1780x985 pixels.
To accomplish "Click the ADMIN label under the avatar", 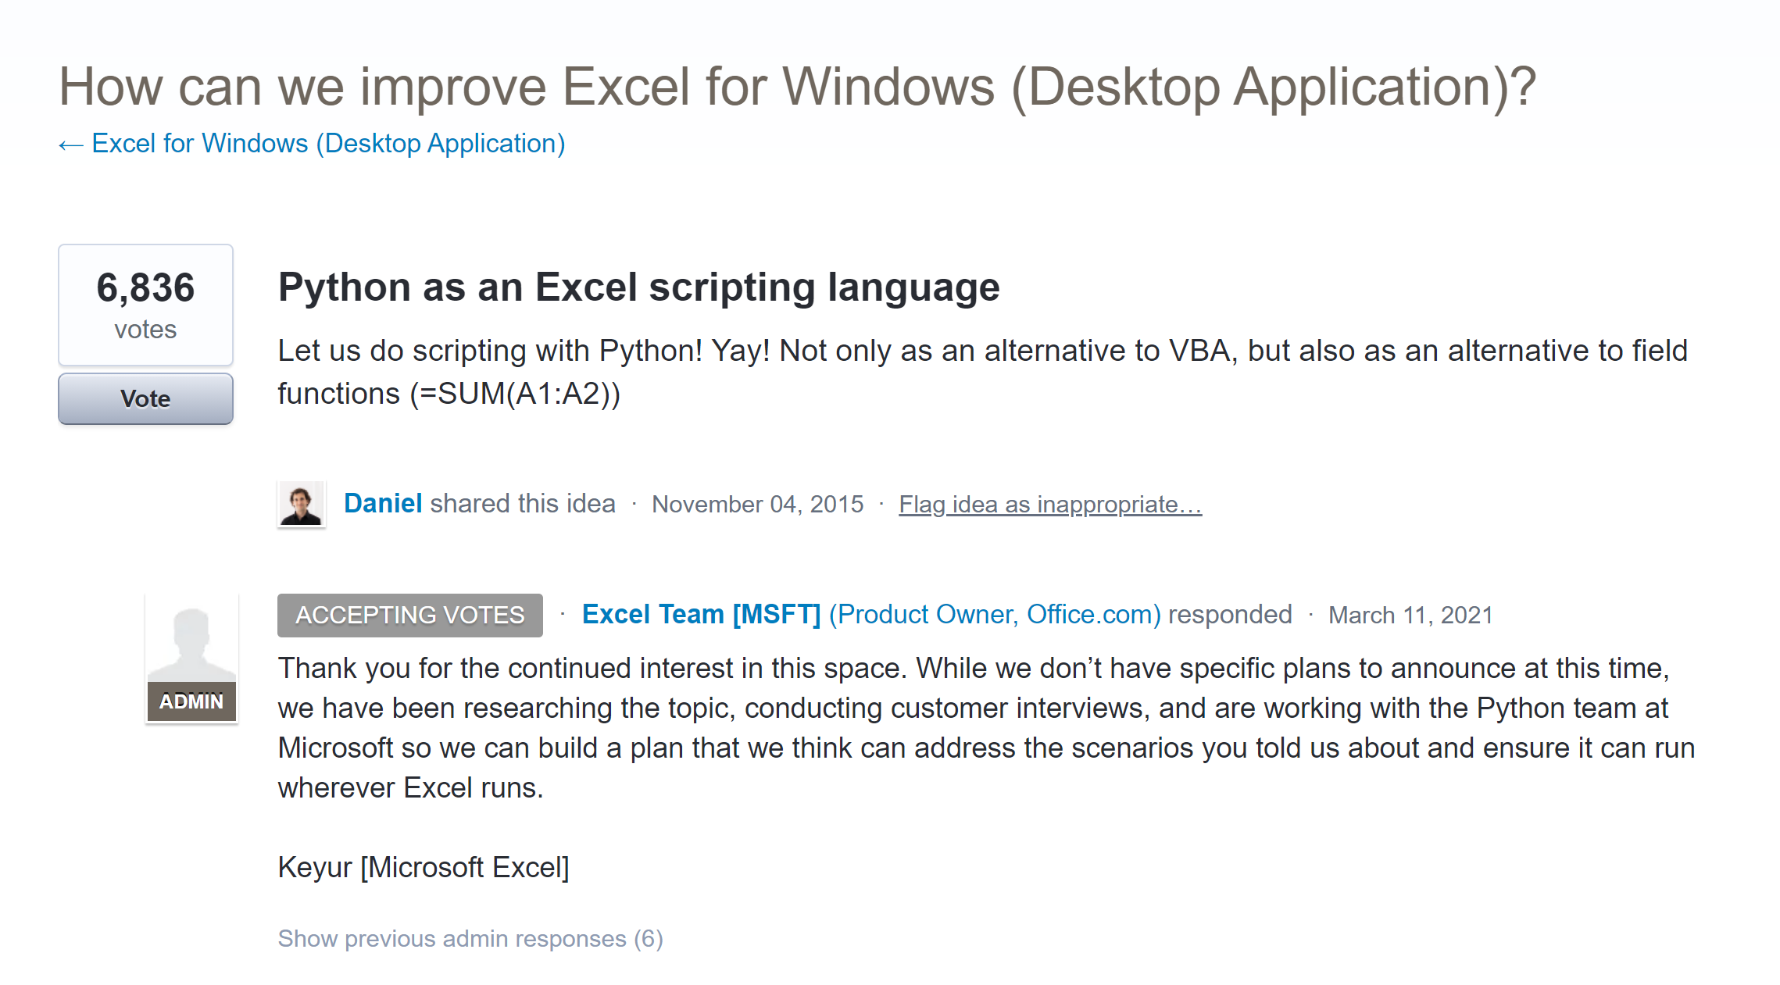I will coord(191,701).
